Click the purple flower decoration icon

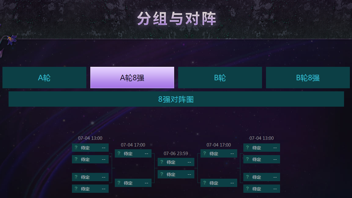tap(11, 40)
